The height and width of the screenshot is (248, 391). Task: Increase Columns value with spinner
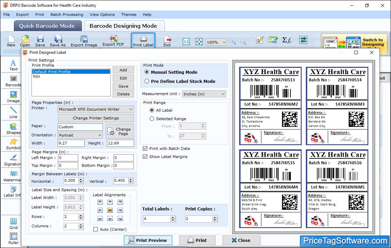[81, 225]
